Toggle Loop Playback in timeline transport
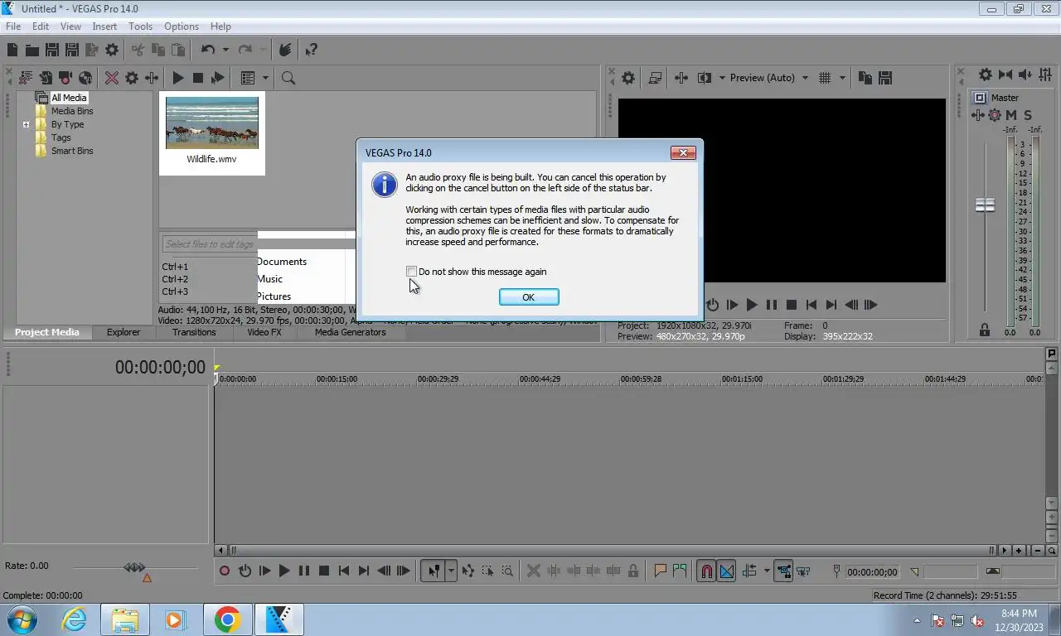Image resolution: width=1061 pixels, height=636 pixels. 245,571
